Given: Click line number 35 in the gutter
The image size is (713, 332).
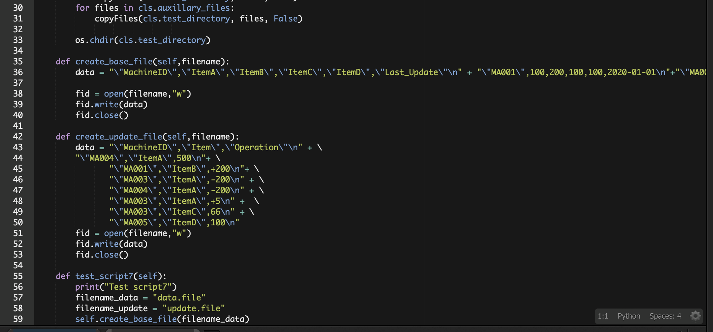Looking at the screenshot, I should (x=18, y=61).
